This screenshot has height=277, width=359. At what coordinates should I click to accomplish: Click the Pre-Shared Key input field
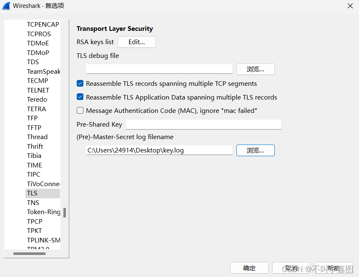(x=203, y=125)
